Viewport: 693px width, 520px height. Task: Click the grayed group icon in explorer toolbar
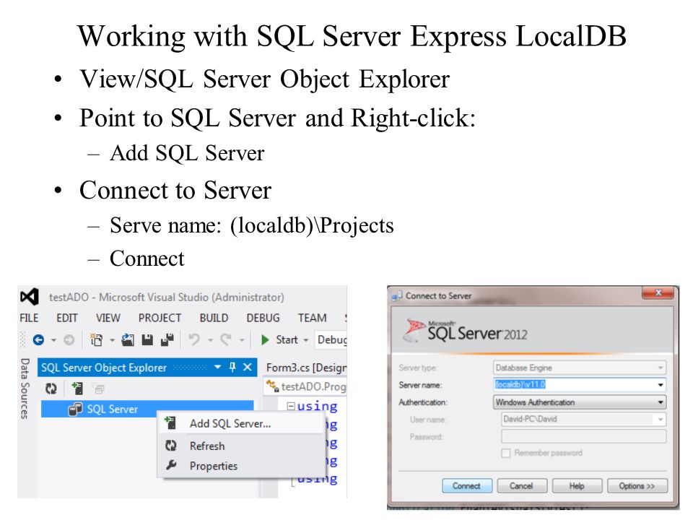(99, 389)
